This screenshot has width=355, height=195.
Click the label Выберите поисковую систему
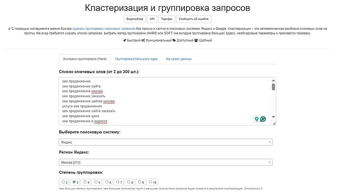pos(90,132)
